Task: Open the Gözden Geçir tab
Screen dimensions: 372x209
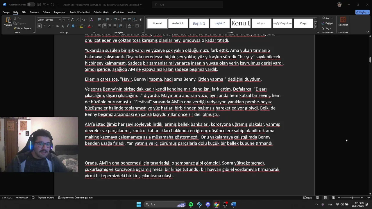Action: tap(101, 12)
